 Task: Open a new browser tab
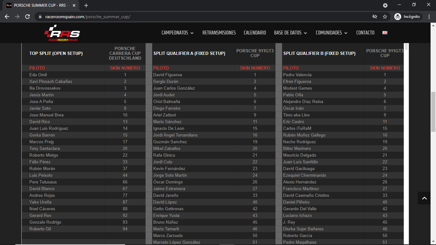(x=86, y=5)
